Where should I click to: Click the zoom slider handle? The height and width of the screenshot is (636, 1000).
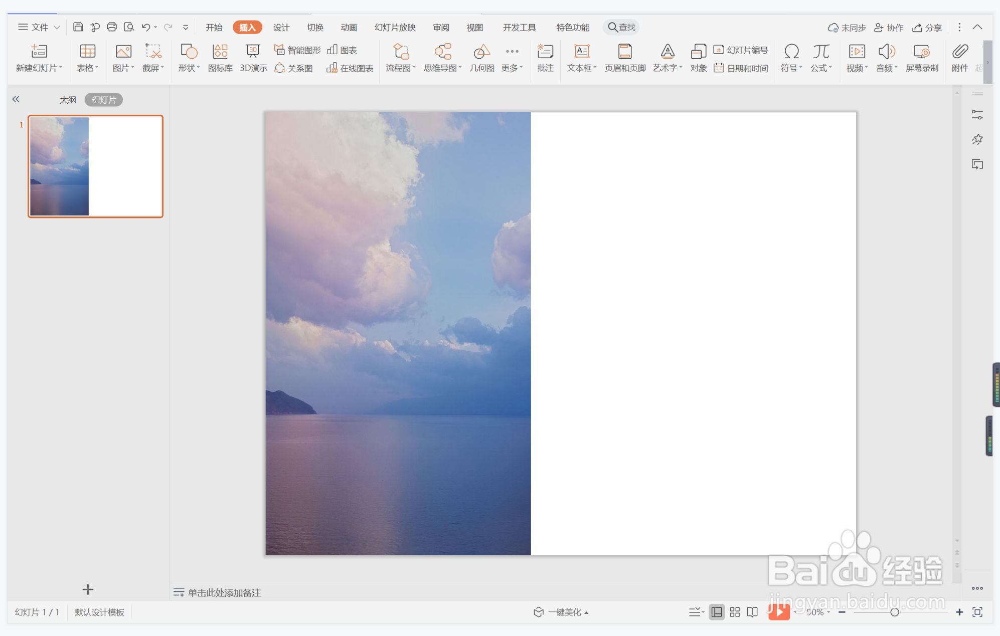[x=894, y=612]
